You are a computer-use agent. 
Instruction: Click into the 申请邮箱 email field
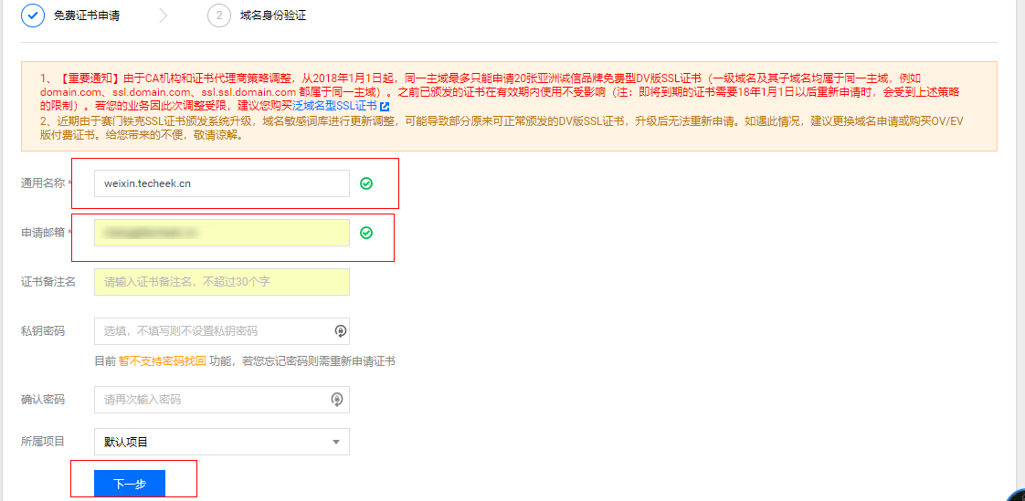pyautogui.click(x=219, y=233)
